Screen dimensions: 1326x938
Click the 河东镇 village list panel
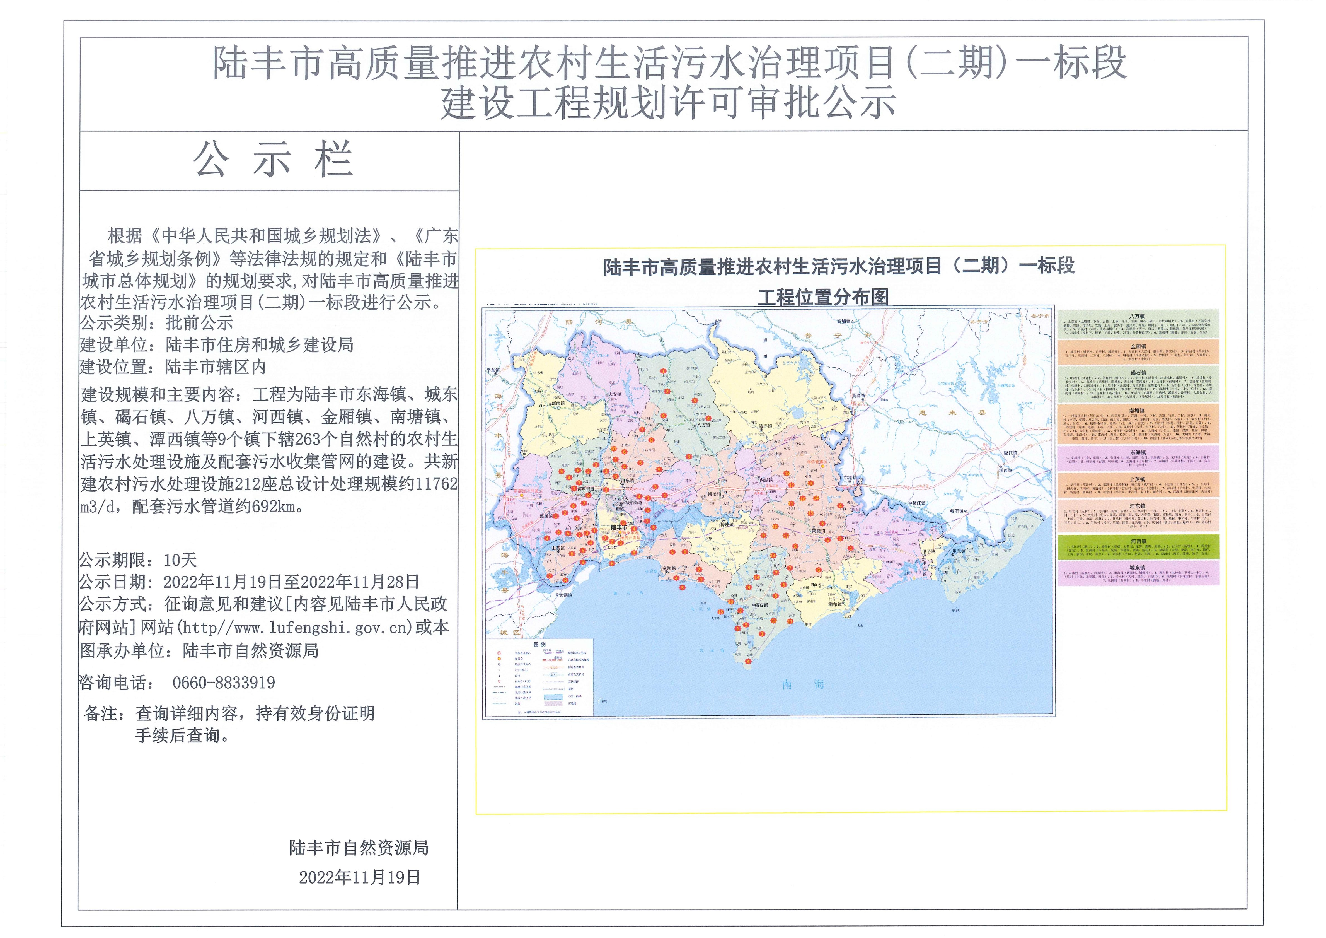tap(1138, 516)
